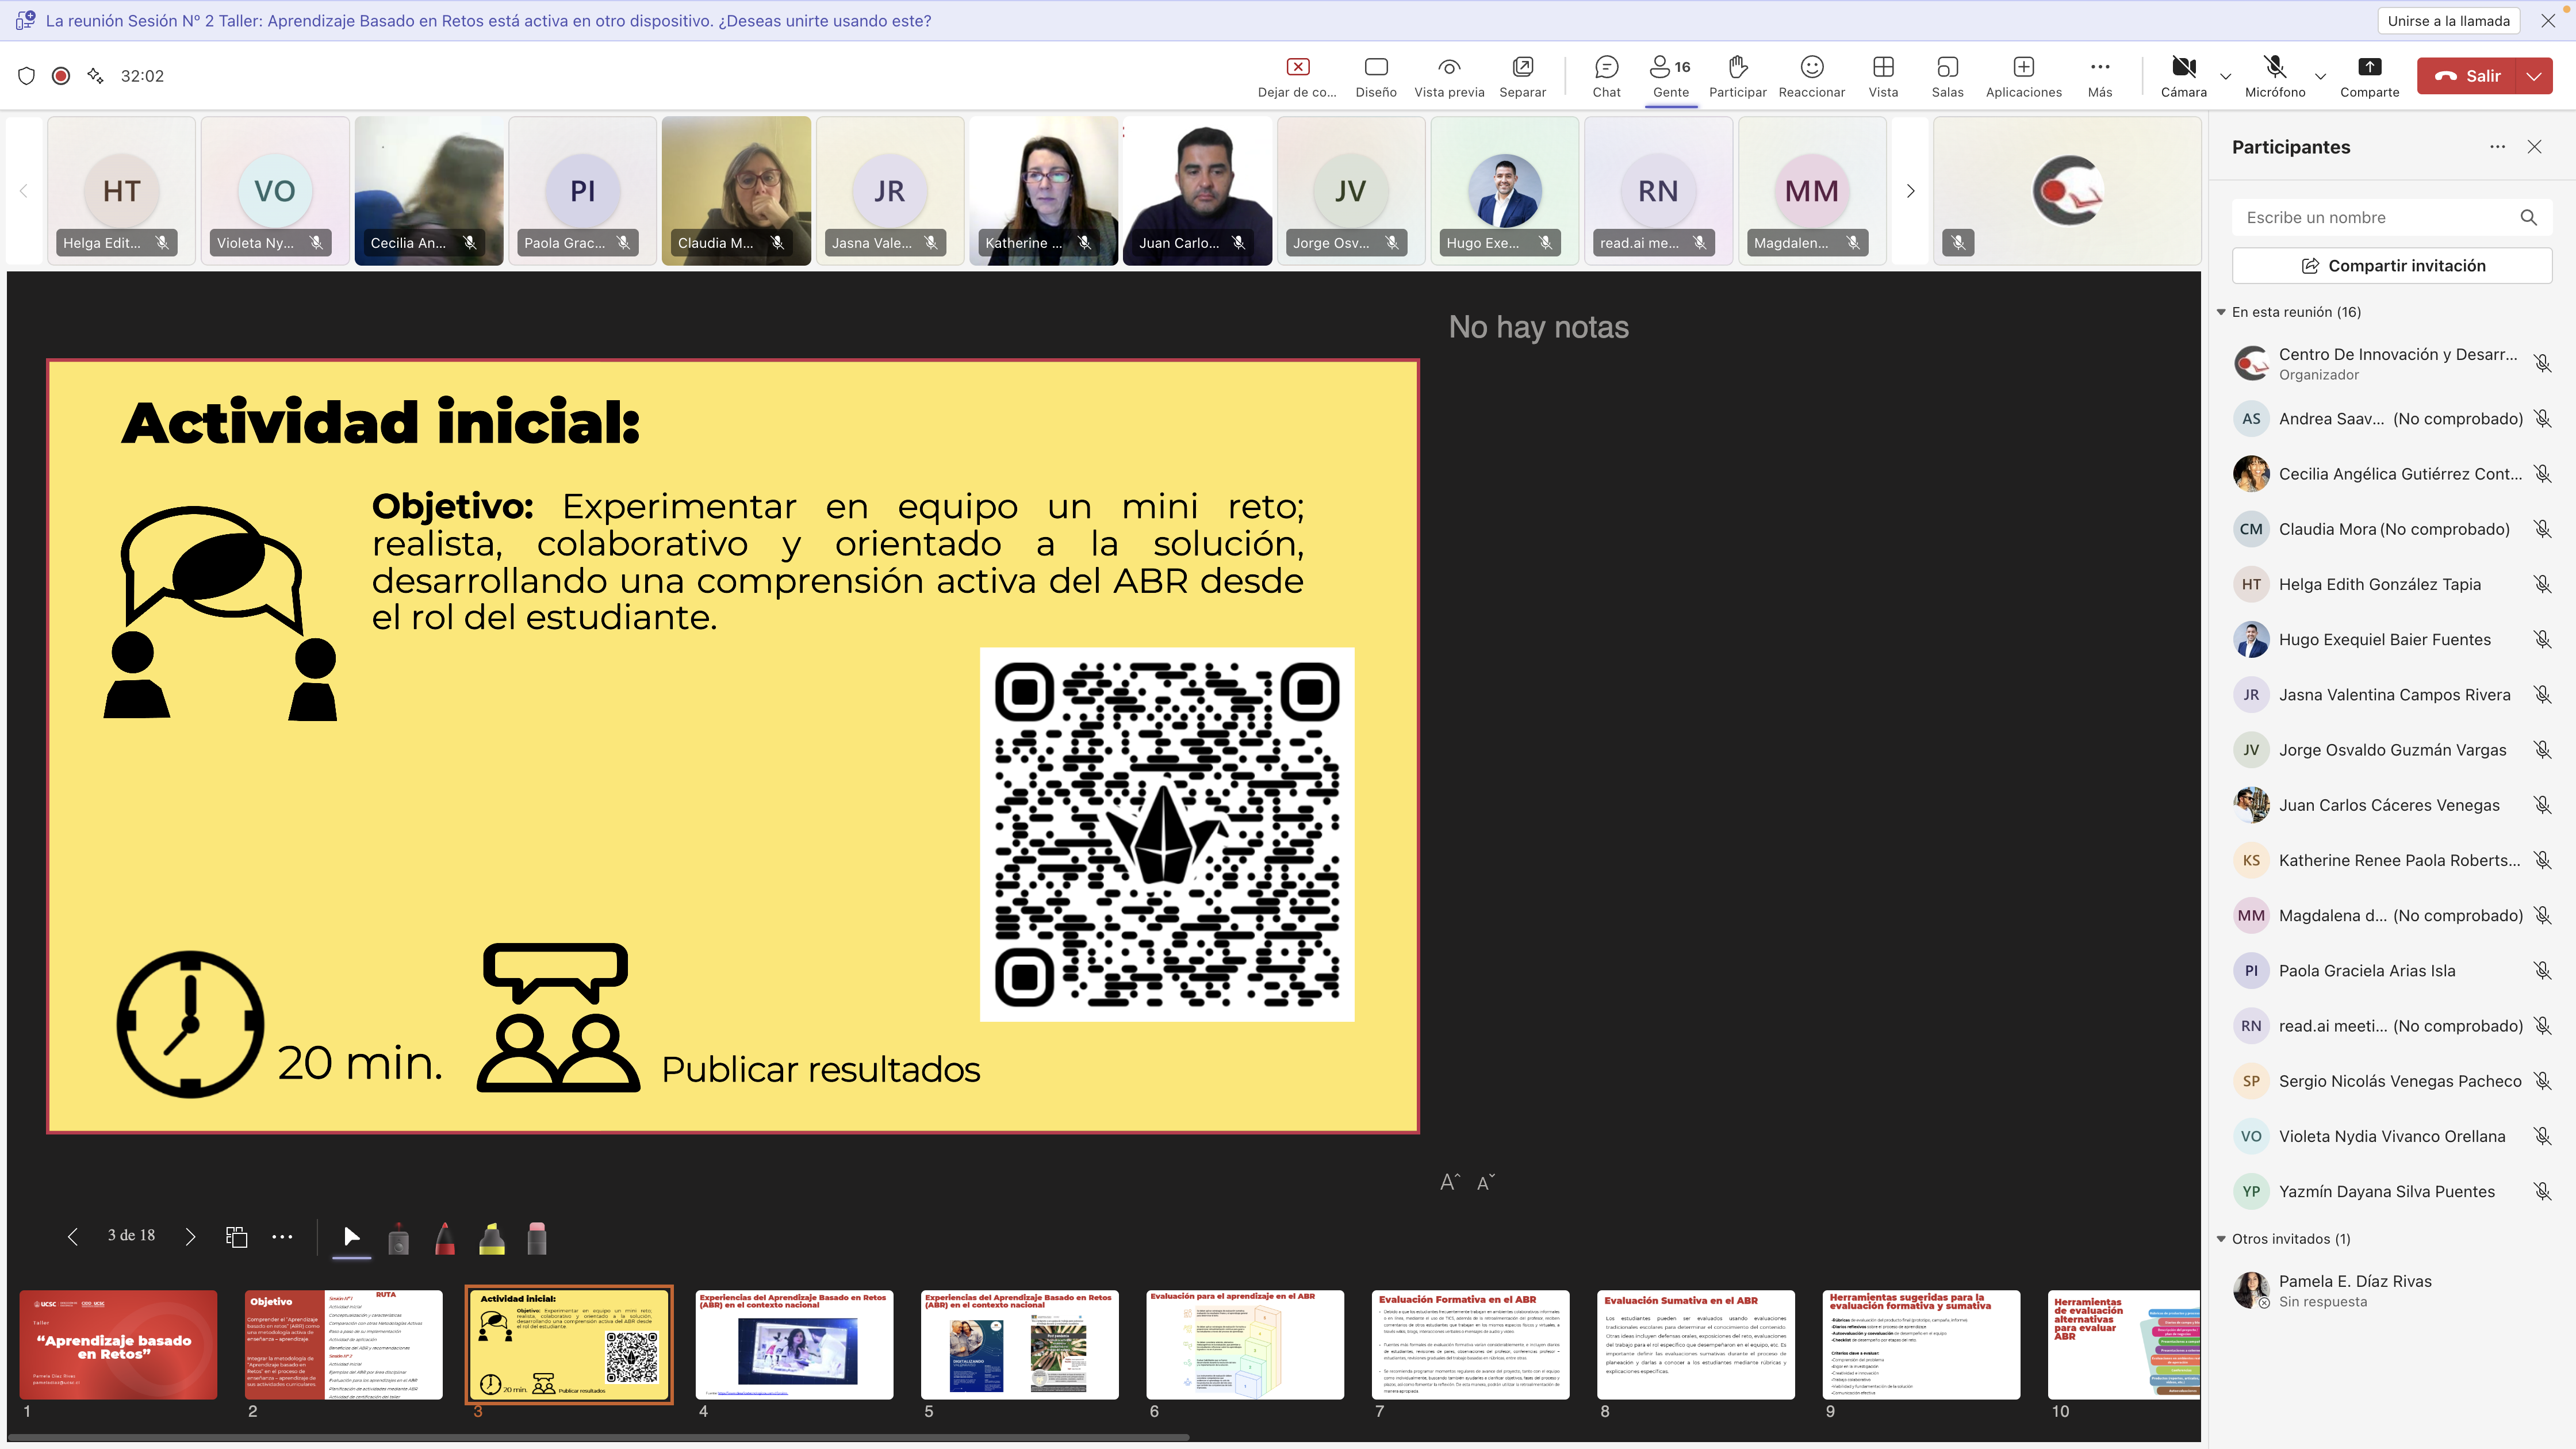This screenshot has width=2576, height=1449.
Task: Open Cámara device options dropdown
Action: [2225, 76]
